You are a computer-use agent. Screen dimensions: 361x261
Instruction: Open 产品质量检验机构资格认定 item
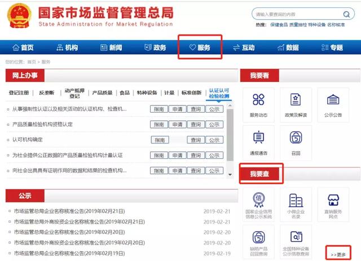(x=42, y=124)
